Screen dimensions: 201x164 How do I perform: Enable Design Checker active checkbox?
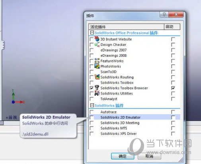point(92,45)
